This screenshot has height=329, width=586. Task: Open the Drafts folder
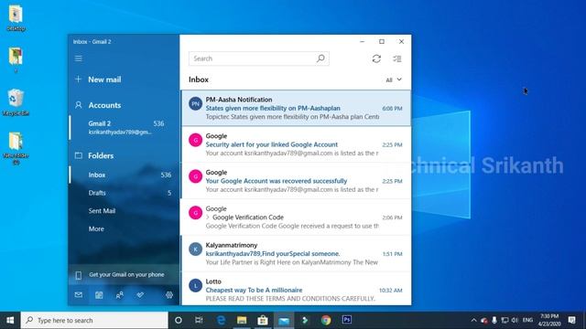point(124,193)
